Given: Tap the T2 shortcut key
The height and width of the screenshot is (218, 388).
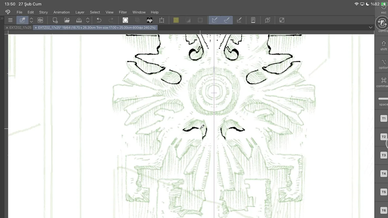Looking at the screenshot, I should coord(384,137).
